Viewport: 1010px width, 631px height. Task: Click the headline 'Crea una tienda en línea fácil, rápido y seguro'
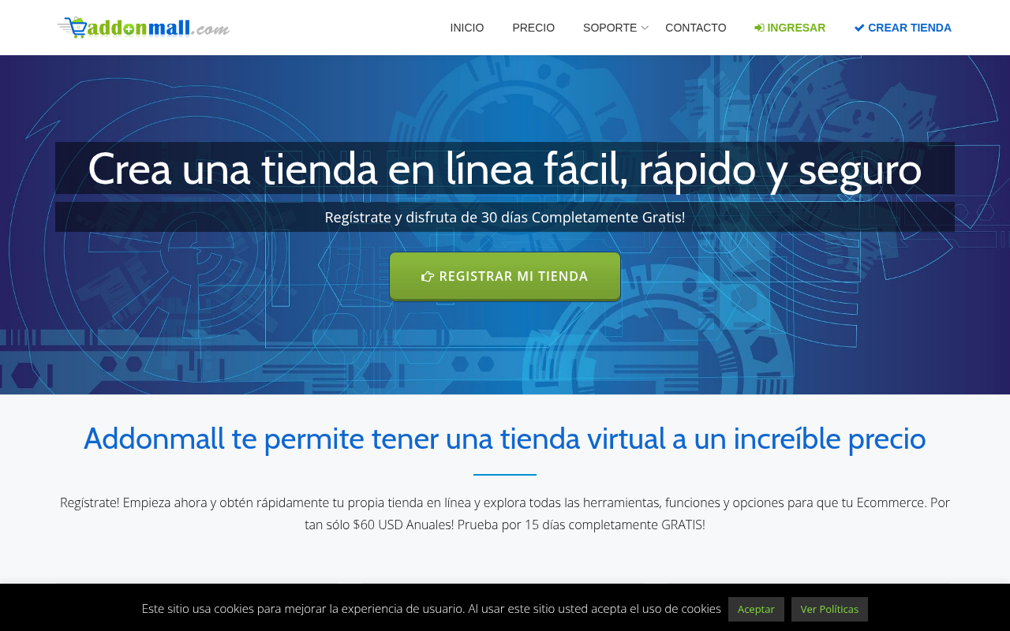[x=505, y=169]
